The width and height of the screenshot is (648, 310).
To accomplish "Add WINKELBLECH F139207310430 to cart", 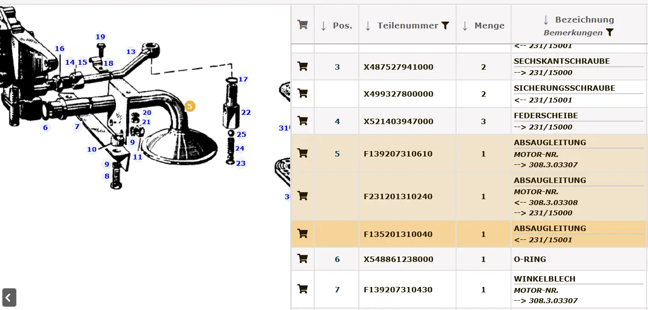I will click(303, 289).
